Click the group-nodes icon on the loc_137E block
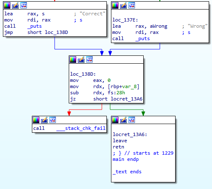212x189 pixels. pyautogui.click(x=132, y=5)
